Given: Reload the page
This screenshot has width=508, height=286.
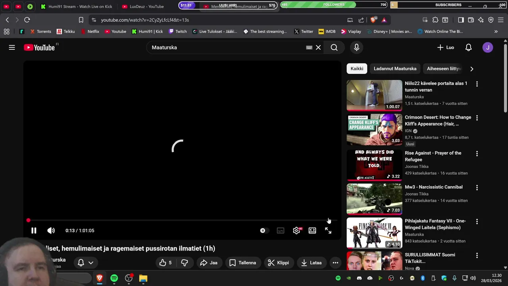Looking at the screenshot, I should [27, 20].
